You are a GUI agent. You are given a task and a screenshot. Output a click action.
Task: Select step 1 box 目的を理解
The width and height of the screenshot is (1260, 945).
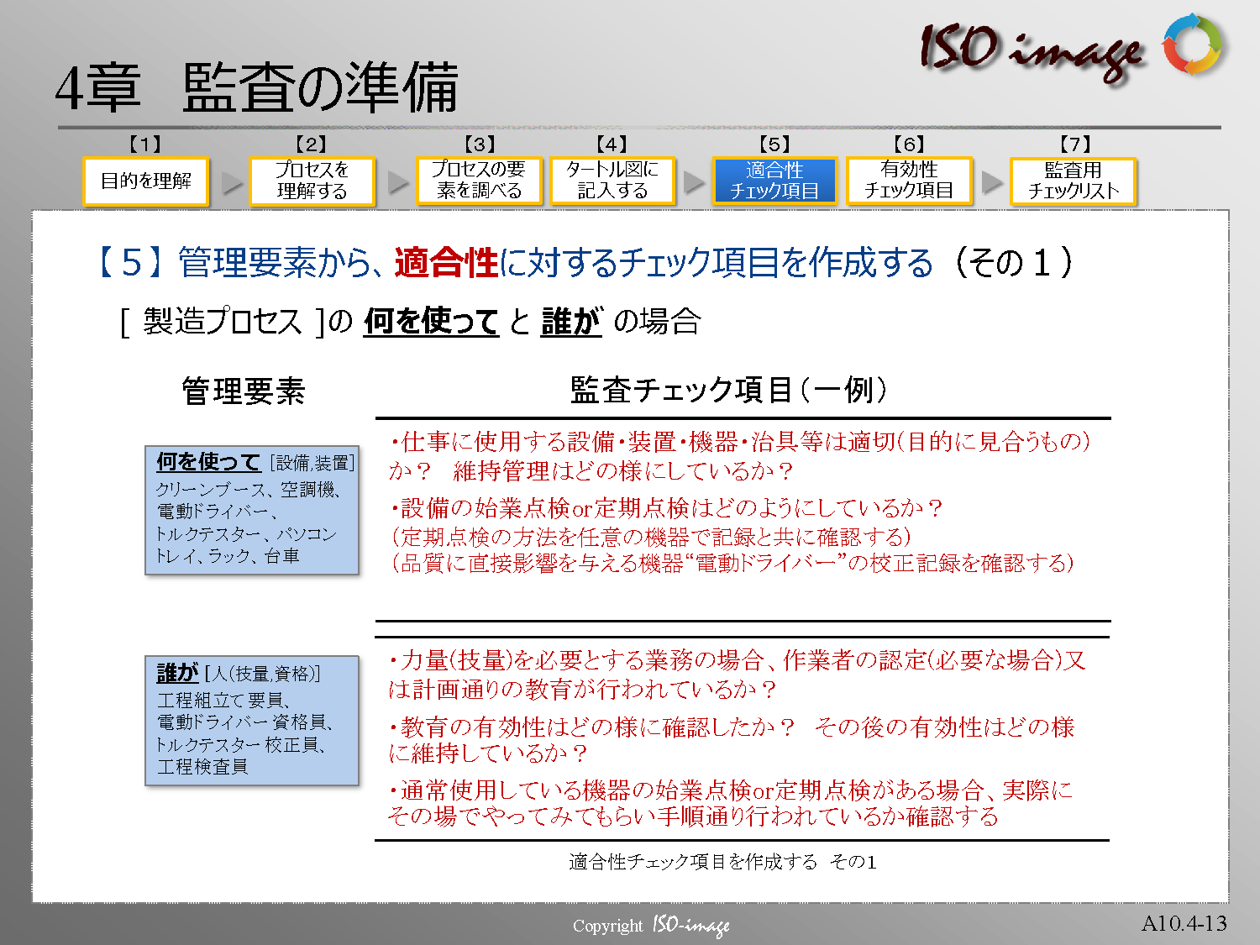click(146, 181)
